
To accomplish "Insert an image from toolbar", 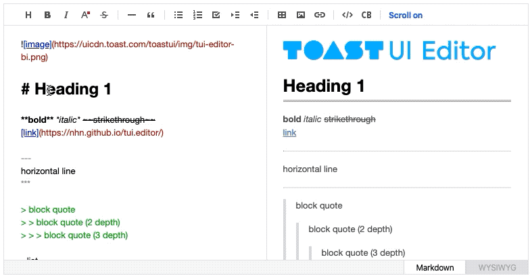I will click(300, 15).
